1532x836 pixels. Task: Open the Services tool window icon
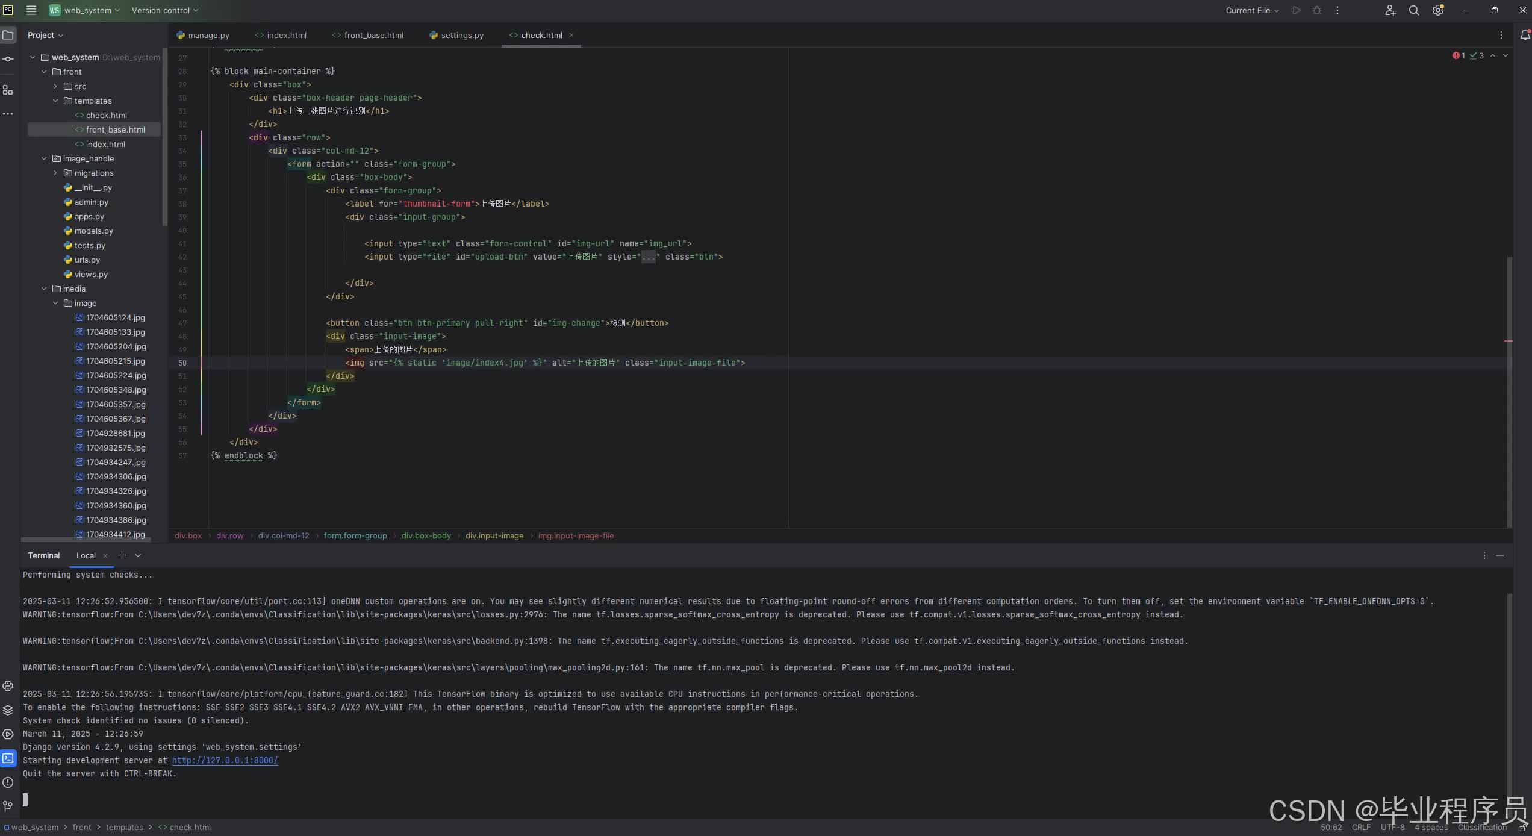point(8,734)
